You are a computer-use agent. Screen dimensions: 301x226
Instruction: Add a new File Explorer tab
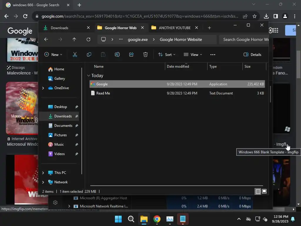pos(209,28)
